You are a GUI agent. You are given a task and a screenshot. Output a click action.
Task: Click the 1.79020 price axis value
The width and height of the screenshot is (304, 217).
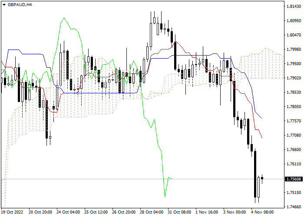click(x=294, y=78)
